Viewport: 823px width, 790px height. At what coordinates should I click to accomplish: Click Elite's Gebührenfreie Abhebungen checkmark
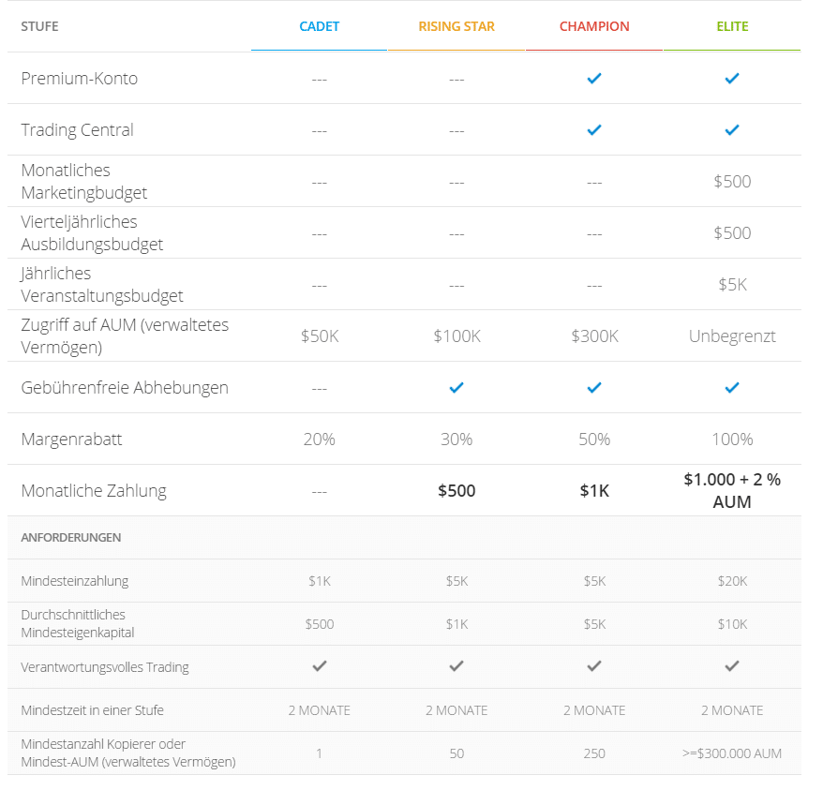[732, 388]
